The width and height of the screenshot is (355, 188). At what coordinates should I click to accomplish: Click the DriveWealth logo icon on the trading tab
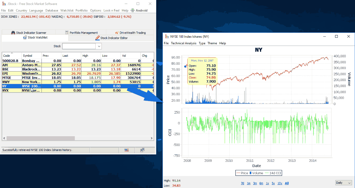pyautogui.click(x=117, y=33)
